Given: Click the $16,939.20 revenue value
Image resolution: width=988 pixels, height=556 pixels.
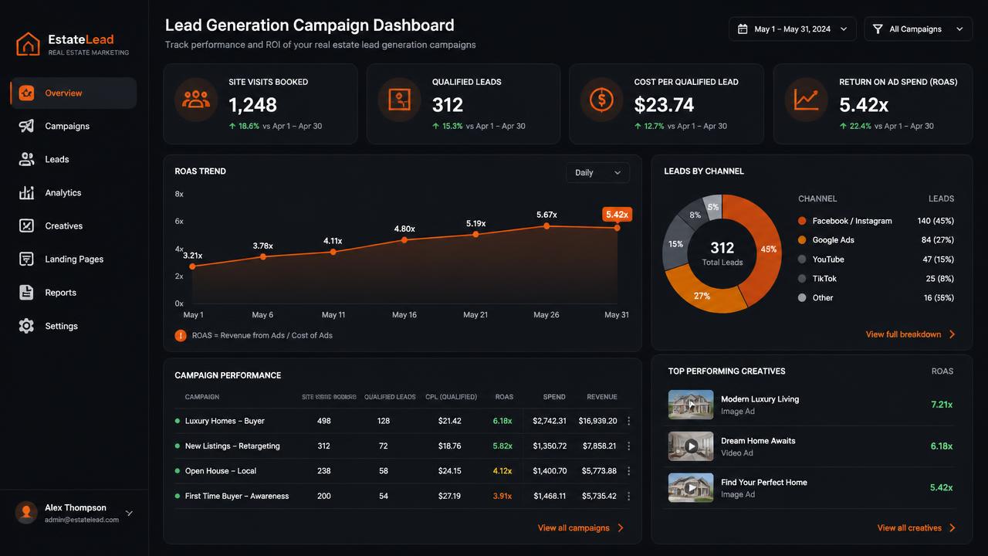Looking at the screenshot, I should pos(597,421).
